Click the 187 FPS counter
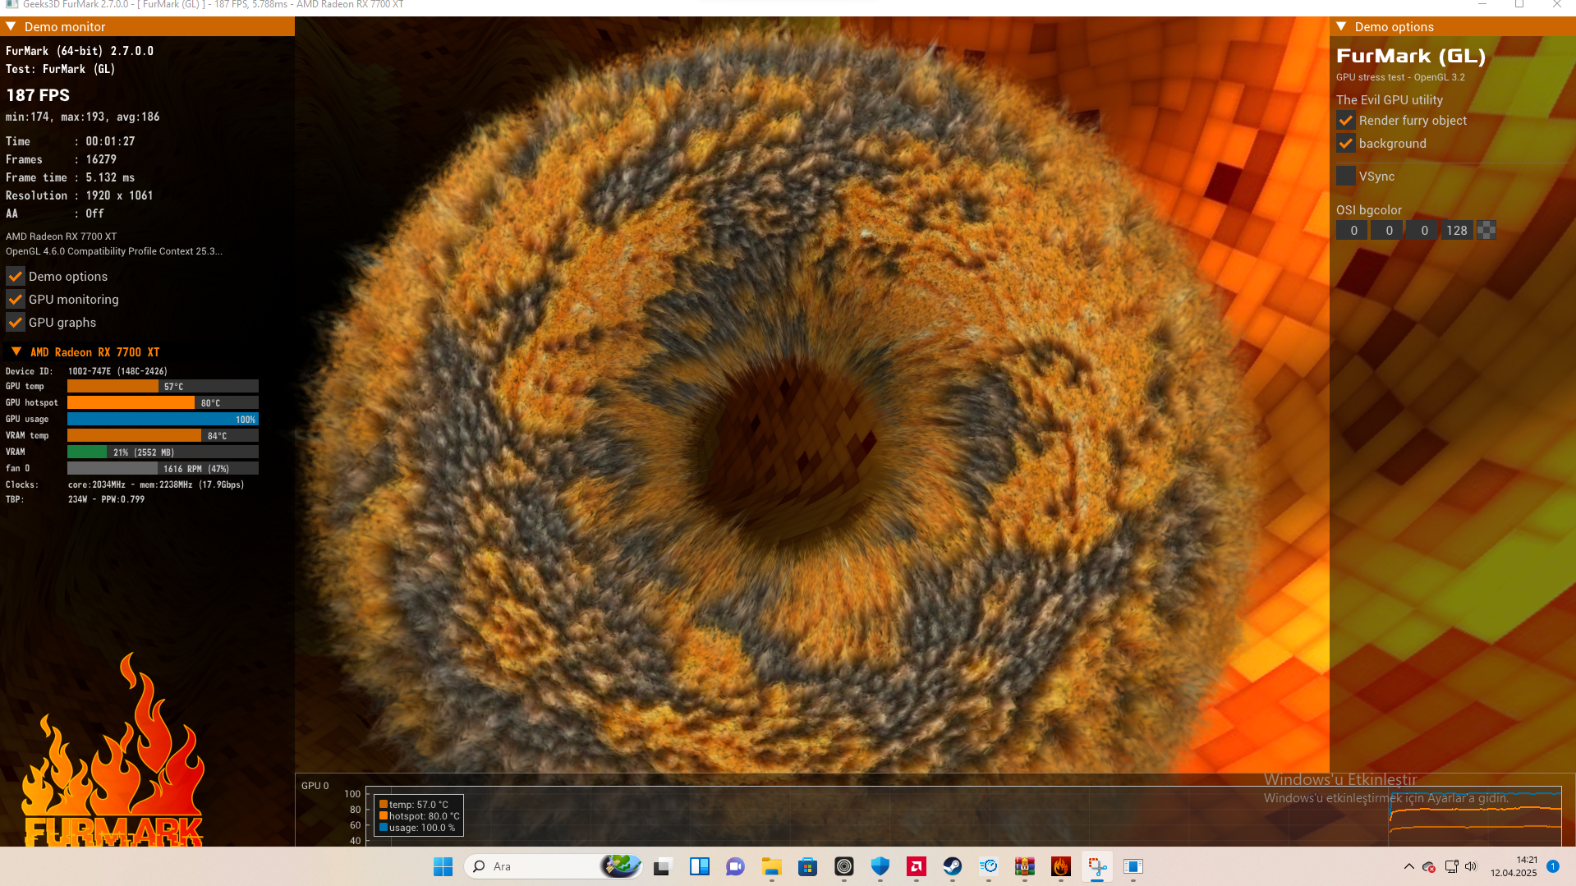1576x886 pixels. pos(38,95)
